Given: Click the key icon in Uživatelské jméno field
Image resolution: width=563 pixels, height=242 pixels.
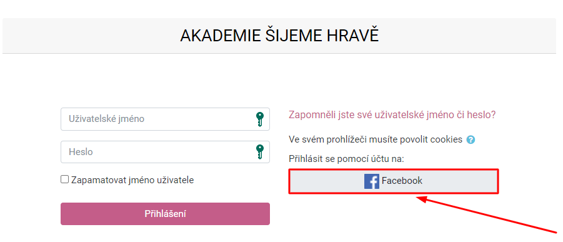Looking at the screenshot, I should [259, 119].
